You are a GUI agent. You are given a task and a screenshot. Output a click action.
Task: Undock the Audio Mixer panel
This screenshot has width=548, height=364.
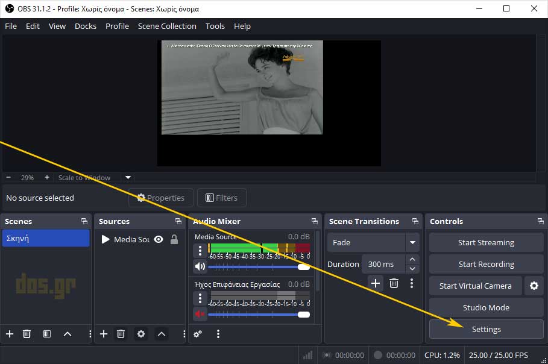314,221
